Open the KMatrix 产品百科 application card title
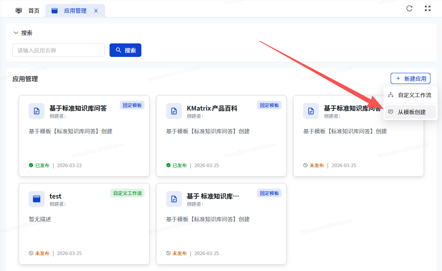The height and width of the screenshot is (271, 442). pyautogui.click(x=212, y=108)
